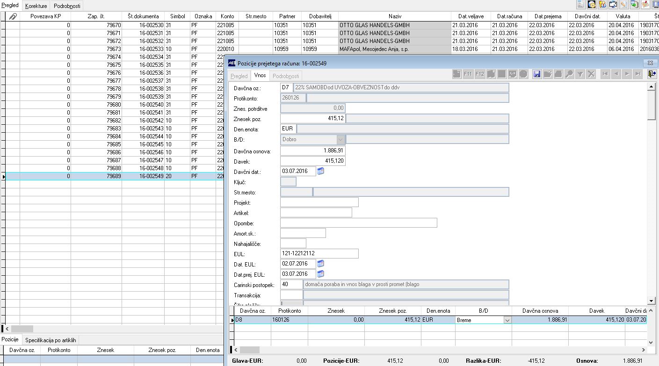Click the refresh card icon in top toolbar

[x=613, y=4]
